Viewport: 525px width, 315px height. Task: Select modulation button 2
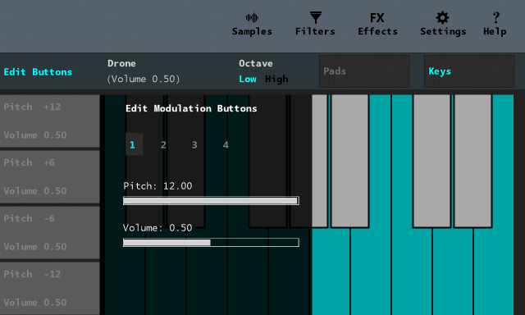pos(163,144)
